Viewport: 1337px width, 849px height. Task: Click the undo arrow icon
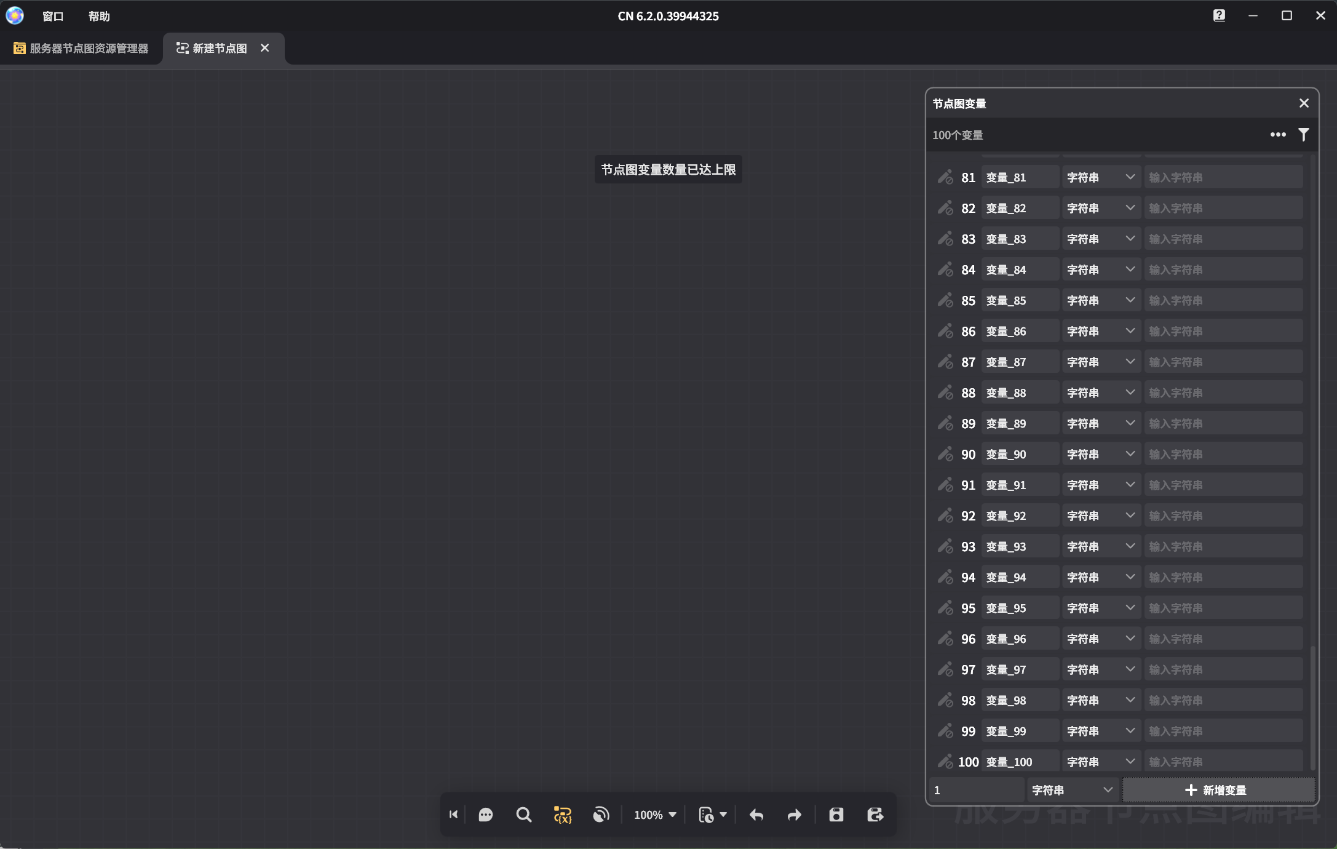click(x=756, y=815)
